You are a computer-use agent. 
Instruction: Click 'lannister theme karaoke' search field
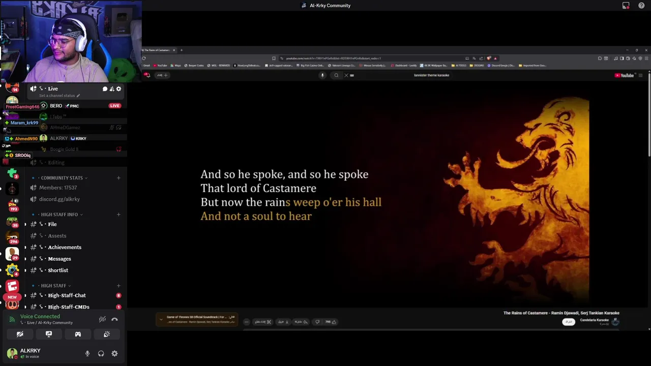coord(431,75)
